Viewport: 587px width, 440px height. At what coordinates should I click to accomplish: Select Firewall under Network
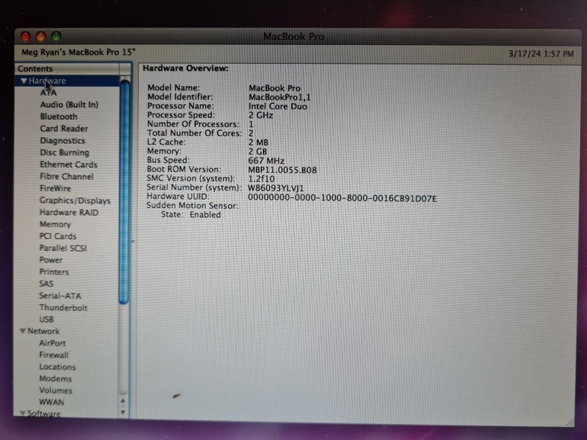[54, 355]
